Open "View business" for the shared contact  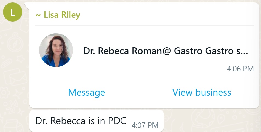tap(202, 92)
